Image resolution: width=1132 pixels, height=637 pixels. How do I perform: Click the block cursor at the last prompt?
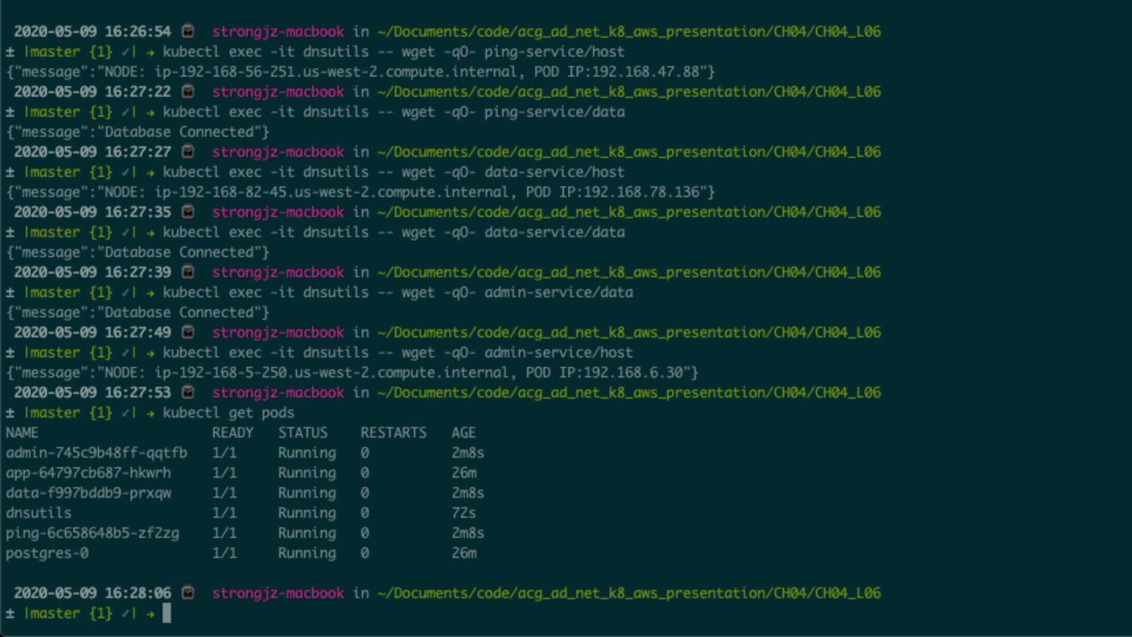click(167, 613)
